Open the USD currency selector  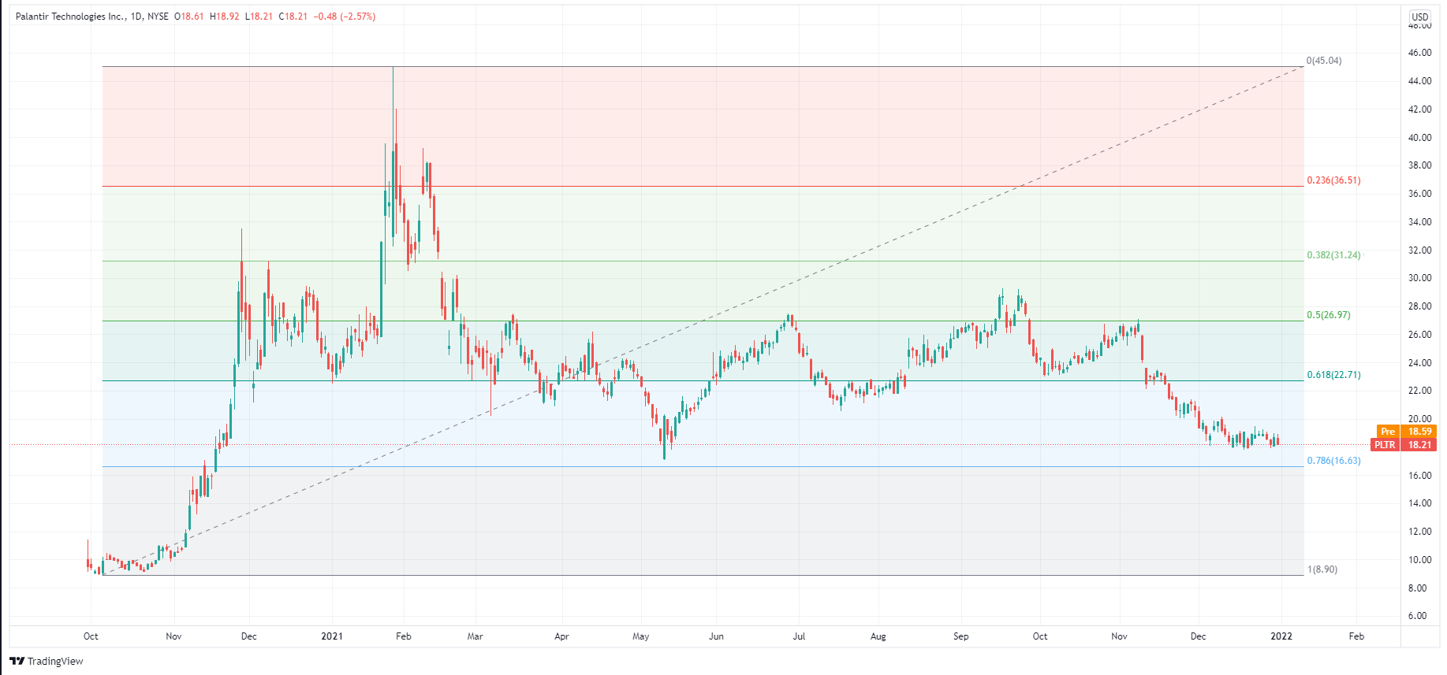(x=1419, y=17)
